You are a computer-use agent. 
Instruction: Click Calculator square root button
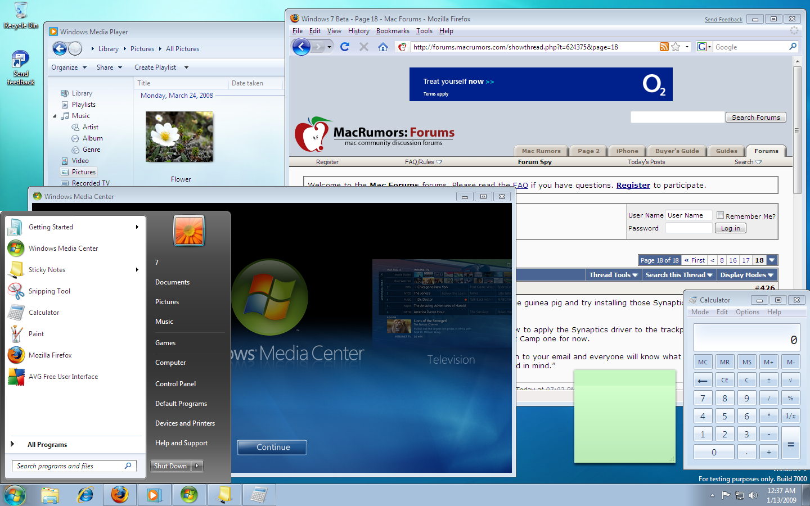[790, 381]
